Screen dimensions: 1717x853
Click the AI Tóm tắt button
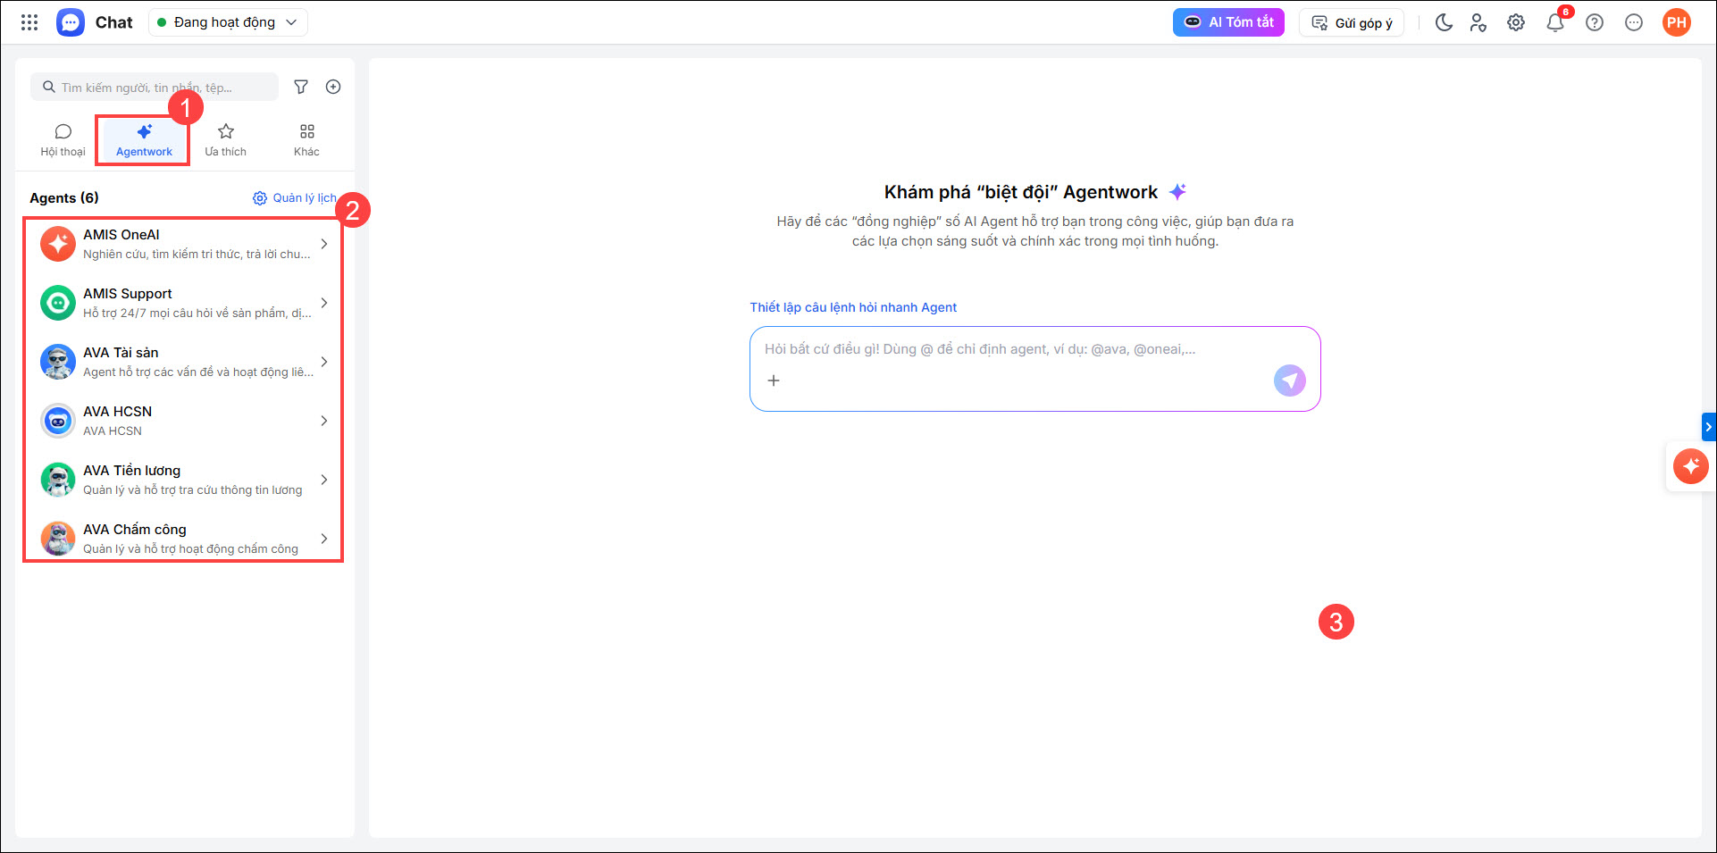[x=1228, y=22]
